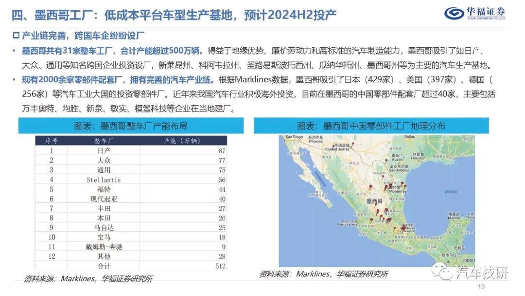This screenshot has width=525, height=296.
Task: Click the 序号 column header
Action: [52, 141]
